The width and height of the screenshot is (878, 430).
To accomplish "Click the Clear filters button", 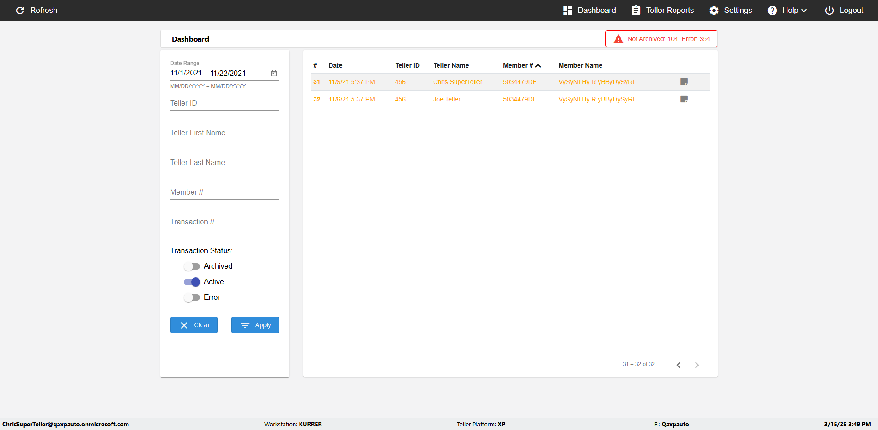I will point(194,325).
